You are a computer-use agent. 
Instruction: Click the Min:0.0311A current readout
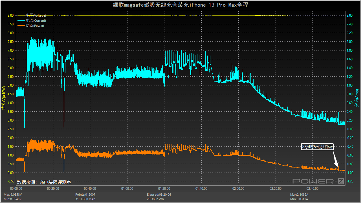click(x=299, y=199)
